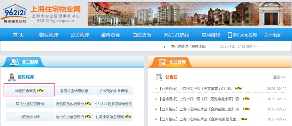
Task: Switch to the 业主服务 tab
Action: coord(24,62)
